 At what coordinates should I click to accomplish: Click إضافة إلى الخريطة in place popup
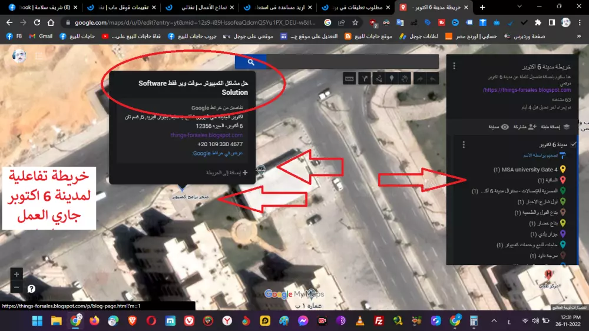[x=227, y=173]
